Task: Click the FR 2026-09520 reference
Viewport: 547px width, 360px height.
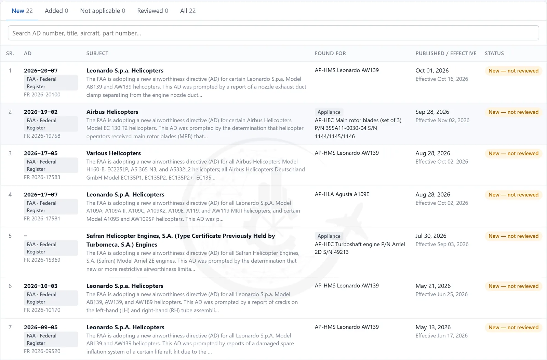Action: pyautogui.click(x=42, y=351)
